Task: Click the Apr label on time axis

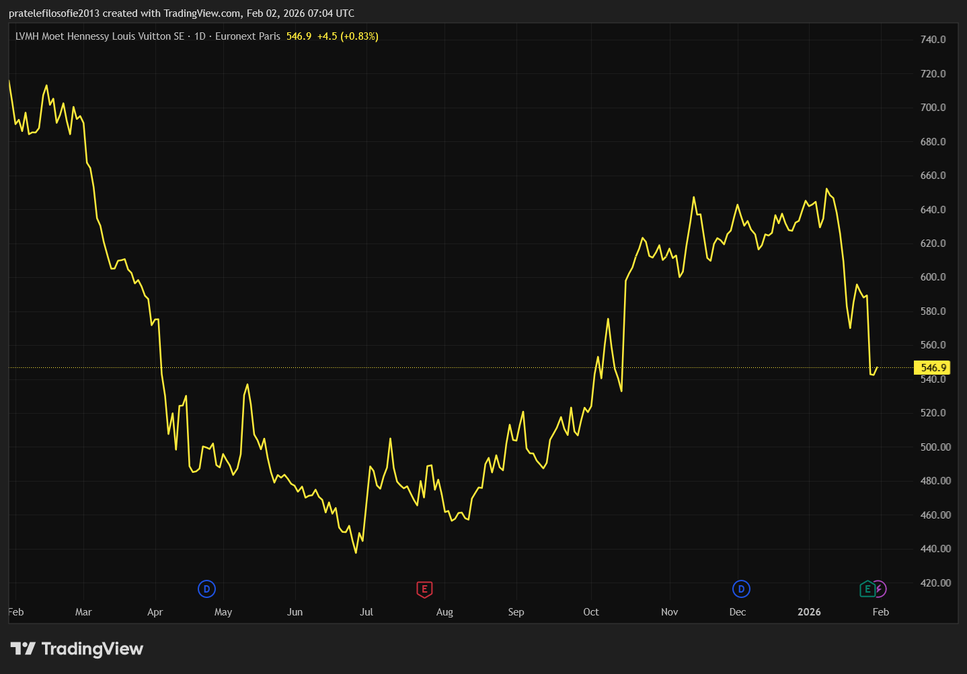Action: pos(155,612)
